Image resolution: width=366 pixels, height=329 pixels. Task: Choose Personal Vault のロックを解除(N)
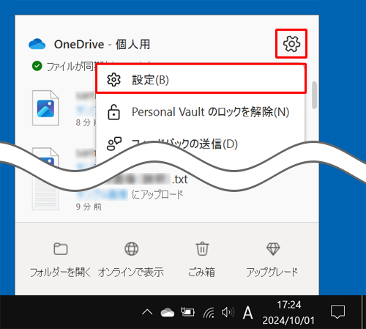[x=201, y=112]
